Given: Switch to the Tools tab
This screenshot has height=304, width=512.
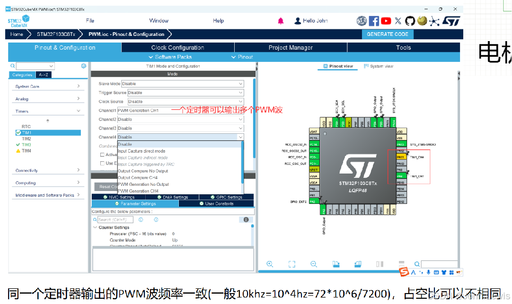Looking at the screenshot, I should coord(404,48).
